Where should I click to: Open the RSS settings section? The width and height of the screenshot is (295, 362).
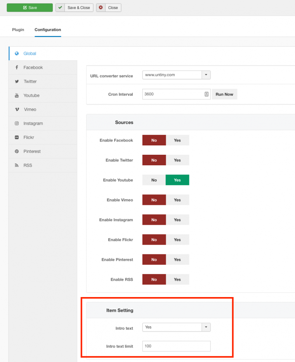point(43,165)
